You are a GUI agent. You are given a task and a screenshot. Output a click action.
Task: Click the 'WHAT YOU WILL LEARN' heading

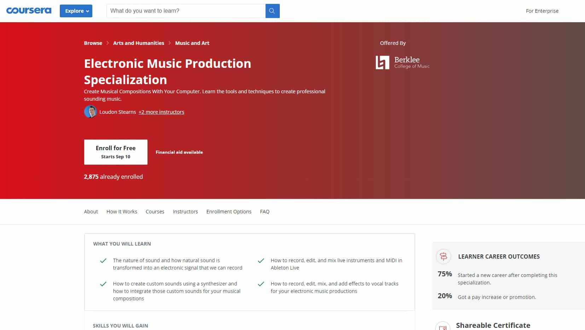point(122,244)
